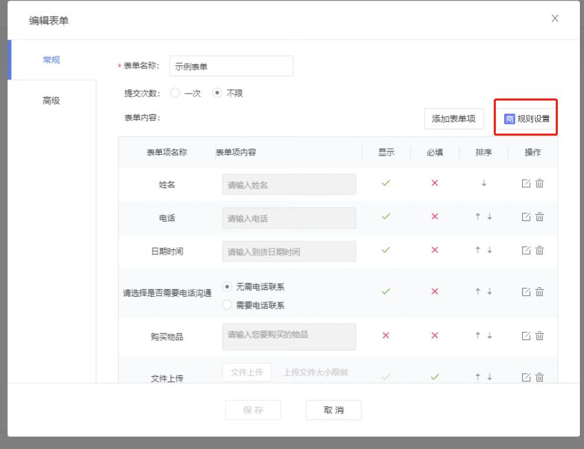584x449 pixels.
Task: Move 请选择是否需要电话沟通 row up
Action: click(478, 291)
